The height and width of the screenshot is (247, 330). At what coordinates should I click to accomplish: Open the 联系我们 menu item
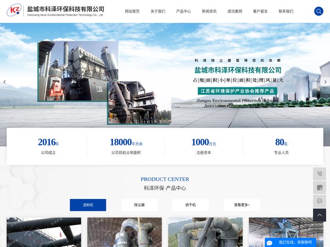pos(286,11)
